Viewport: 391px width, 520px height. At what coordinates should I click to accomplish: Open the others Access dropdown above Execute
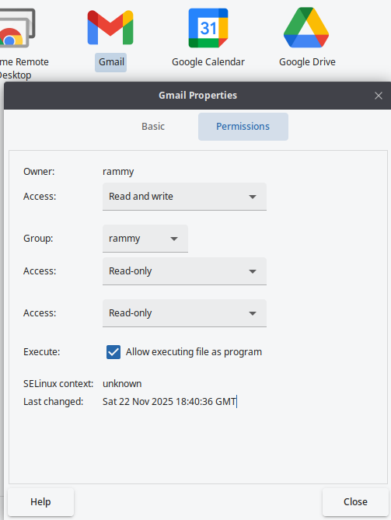pos(184,312)
